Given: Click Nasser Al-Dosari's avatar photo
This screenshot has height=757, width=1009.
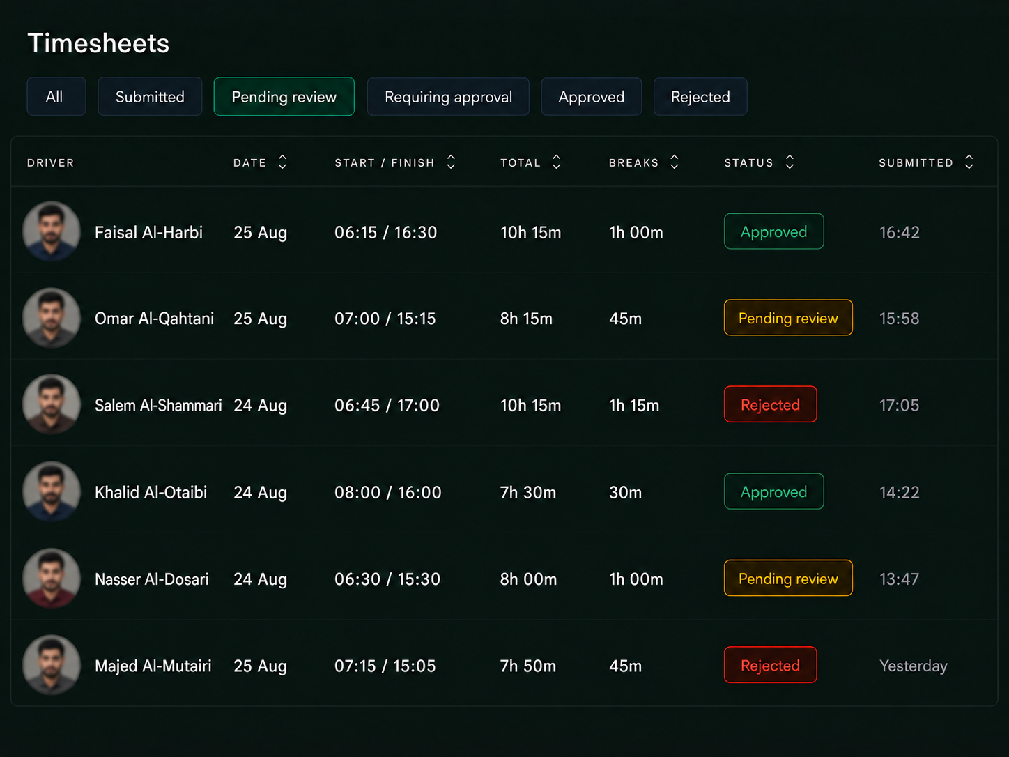Looking at the screenshot, I should [x=52, y=578].
